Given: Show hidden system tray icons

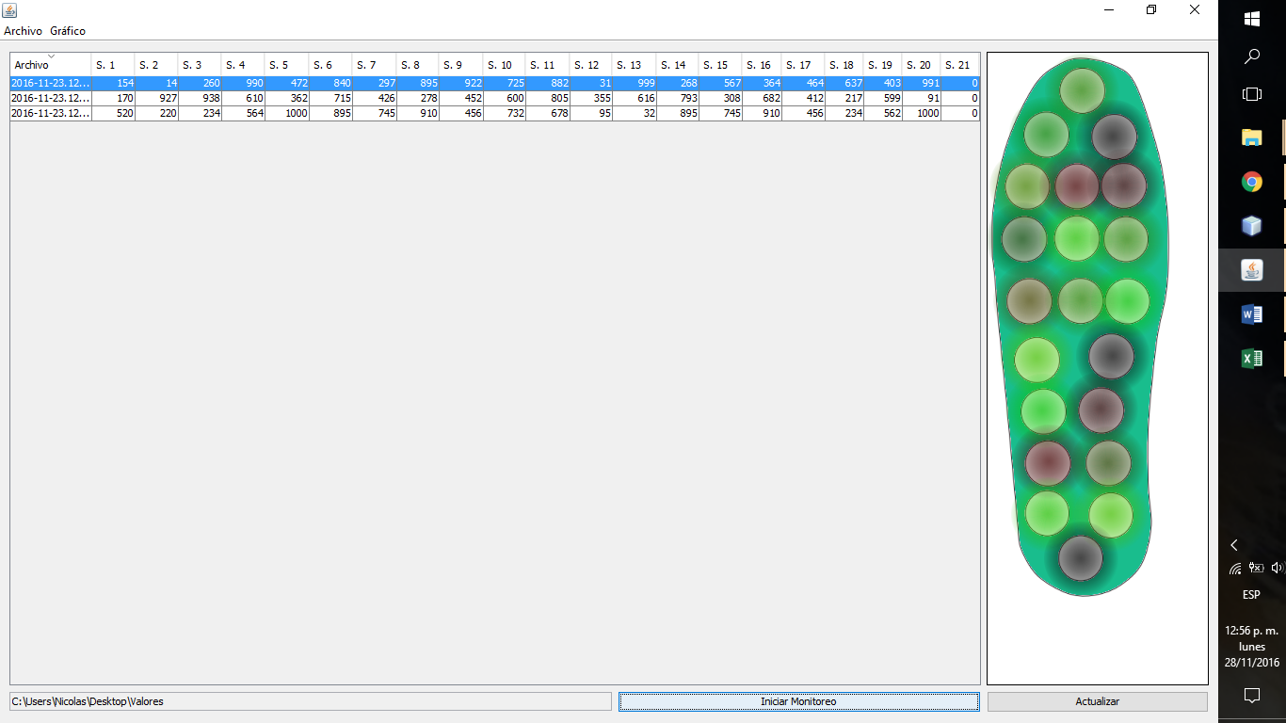Looking at the screenshot, I should pos(1234,545).
